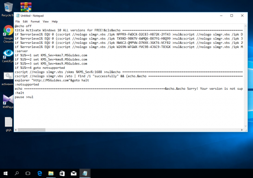Open Microsoft Store from the taskbar

click(62, 173)
